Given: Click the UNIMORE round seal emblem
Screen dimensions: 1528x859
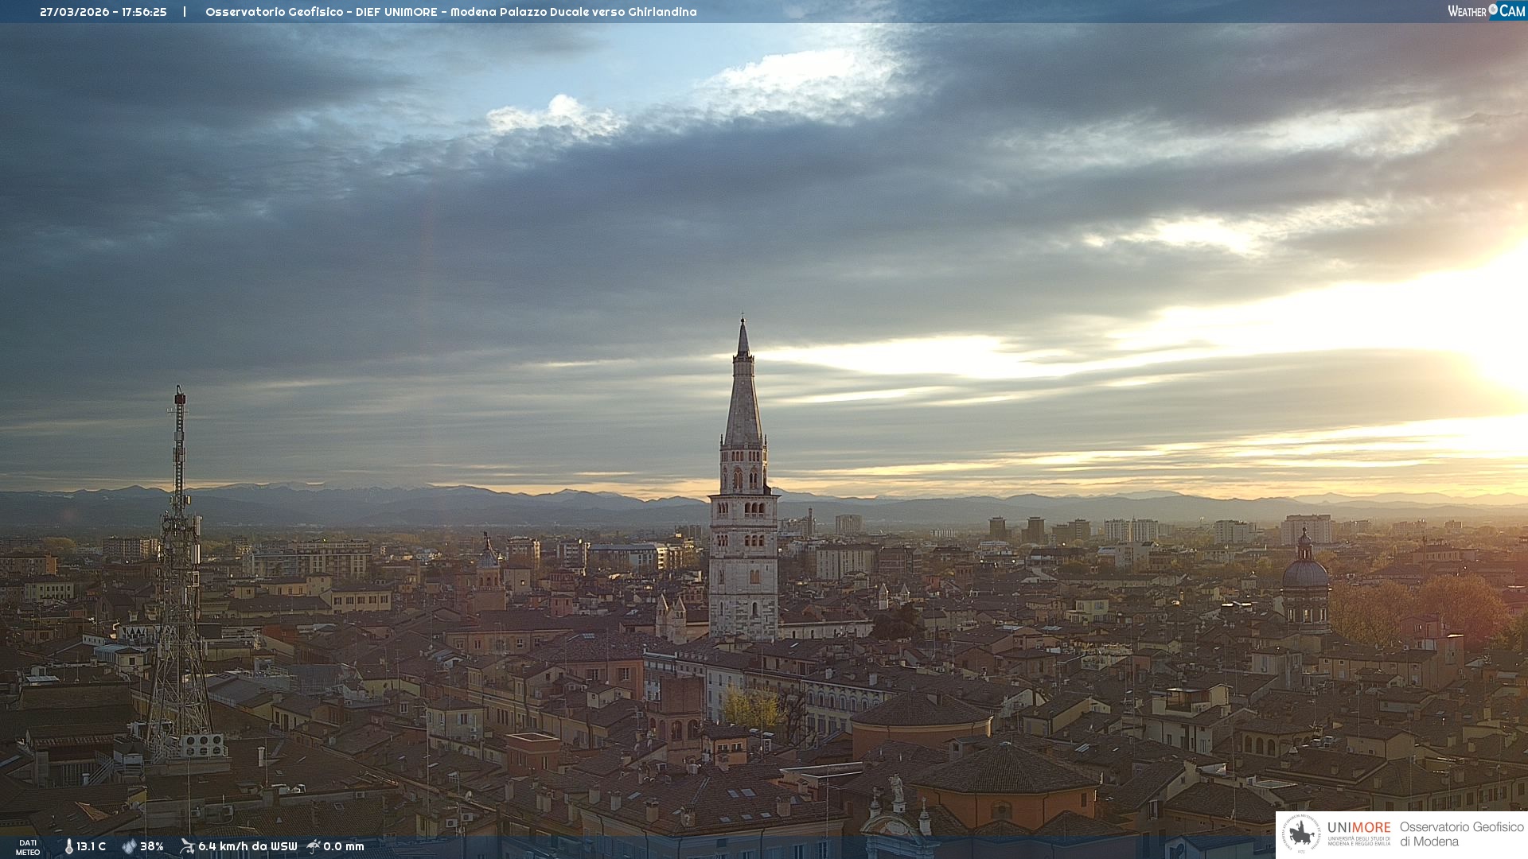Looking at the screenshot, I should coord(1301,834).
